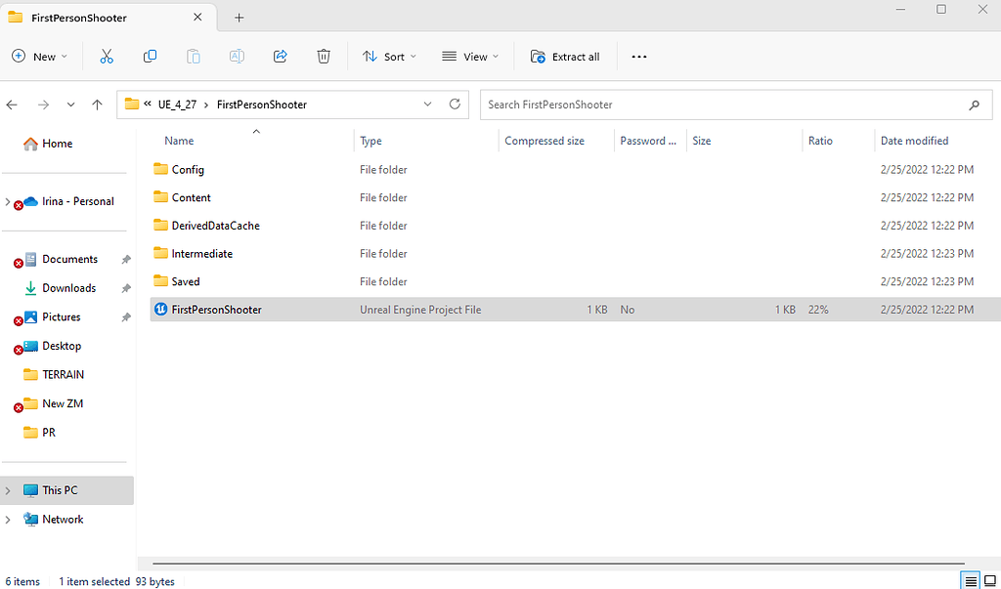
Task: Click the Share icon in toolbar
Action: [x=280, y=57]
